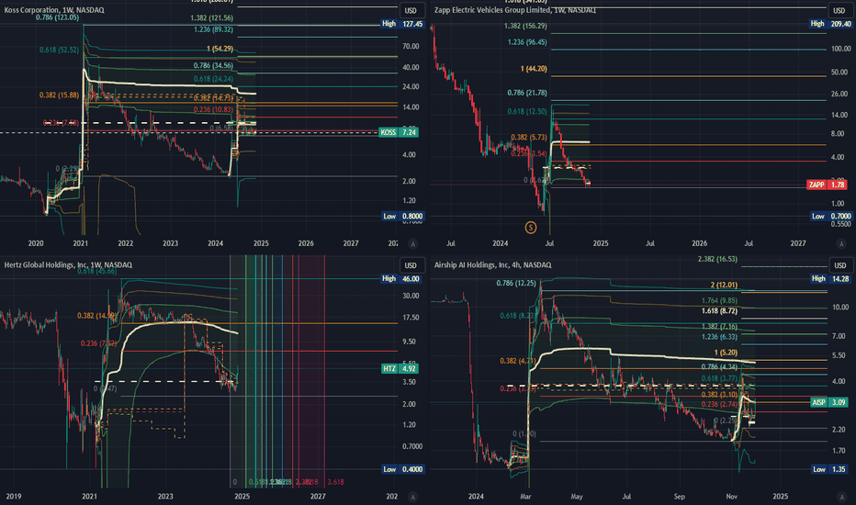
Task: Select the 2.382 (16.53) Fibonacci label
Action: pyautogui.click(x=718, y=259)
